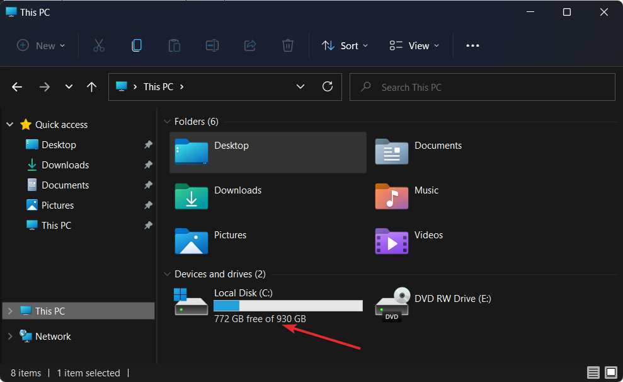Switch to details view via status bar icon

[593, 373]
